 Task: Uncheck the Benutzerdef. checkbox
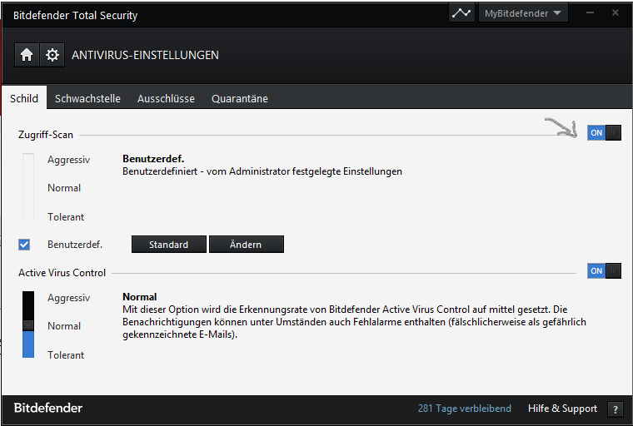(x=24, y=245)
